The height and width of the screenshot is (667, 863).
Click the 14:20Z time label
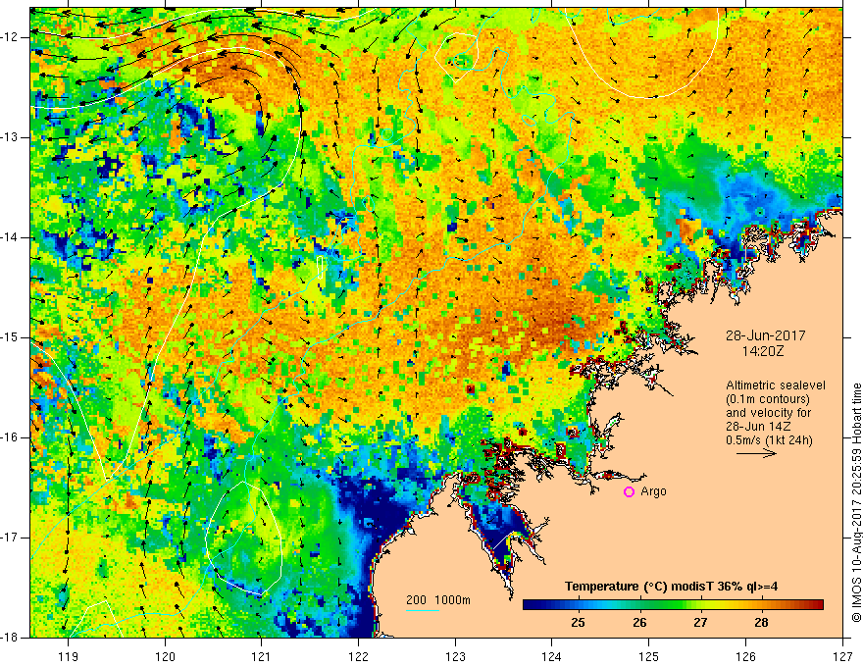click(x=762, y=351)
